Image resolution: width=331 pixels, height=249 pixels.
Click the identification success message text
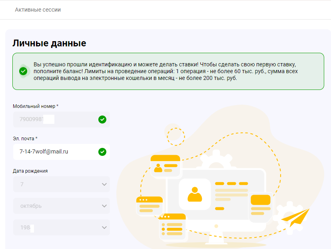point(165,71)
